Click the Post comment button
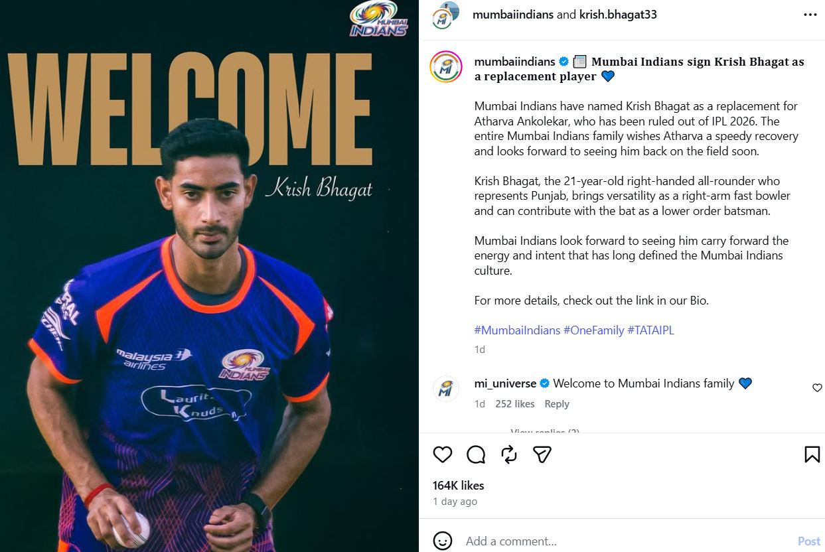825x552 pixels. (809, 541)
